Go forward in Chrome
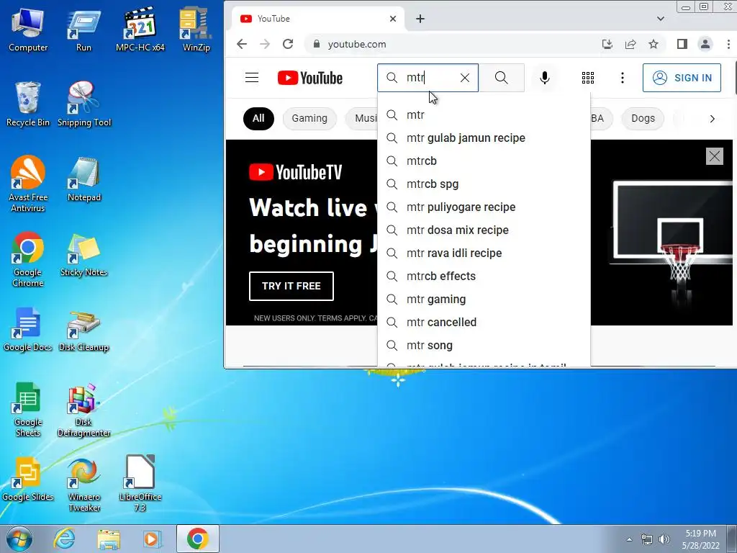Image resolution: width=737 pixels, height=553 pixels. coord(265,44)
